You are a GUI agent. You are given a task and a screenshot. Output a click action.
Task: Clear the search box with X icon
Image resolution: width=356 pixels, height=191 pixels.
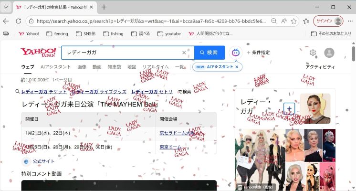click(x=184, y=53)
